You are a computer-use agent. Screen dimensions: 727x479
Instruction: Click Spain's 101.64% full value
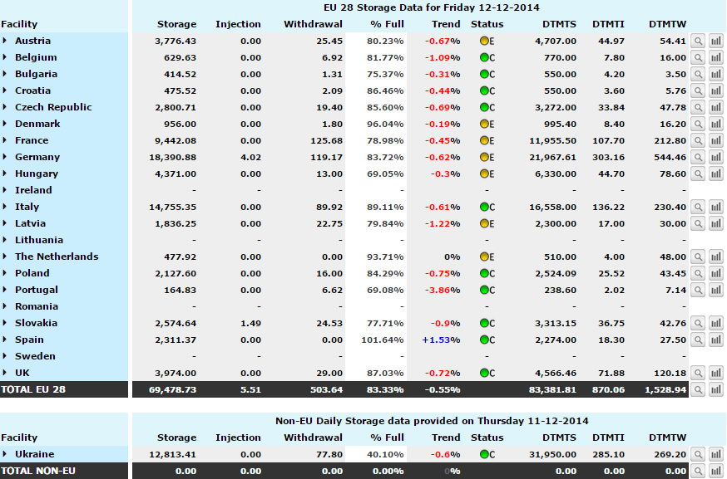[x=383, y=340]
